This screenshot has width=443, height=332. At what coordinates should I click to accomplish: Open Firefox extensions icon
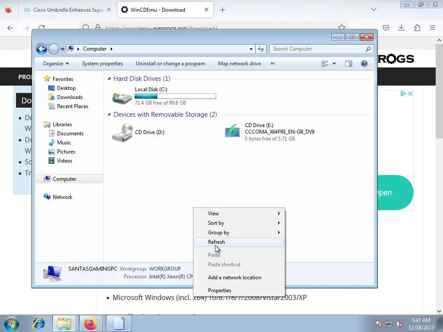point(417,28)
